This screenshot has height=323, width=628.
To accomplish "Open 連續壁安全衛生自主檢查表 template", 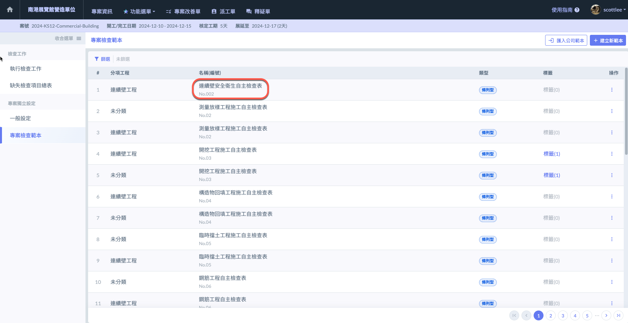I will [x=230, y=86].
